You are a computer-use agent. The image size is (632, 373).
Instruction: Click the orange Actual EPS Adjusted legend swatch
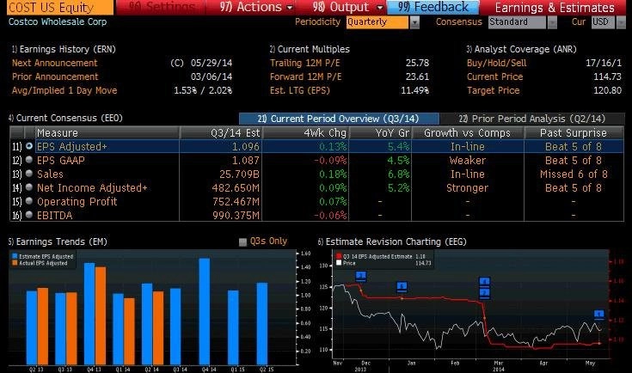(15, 263)
